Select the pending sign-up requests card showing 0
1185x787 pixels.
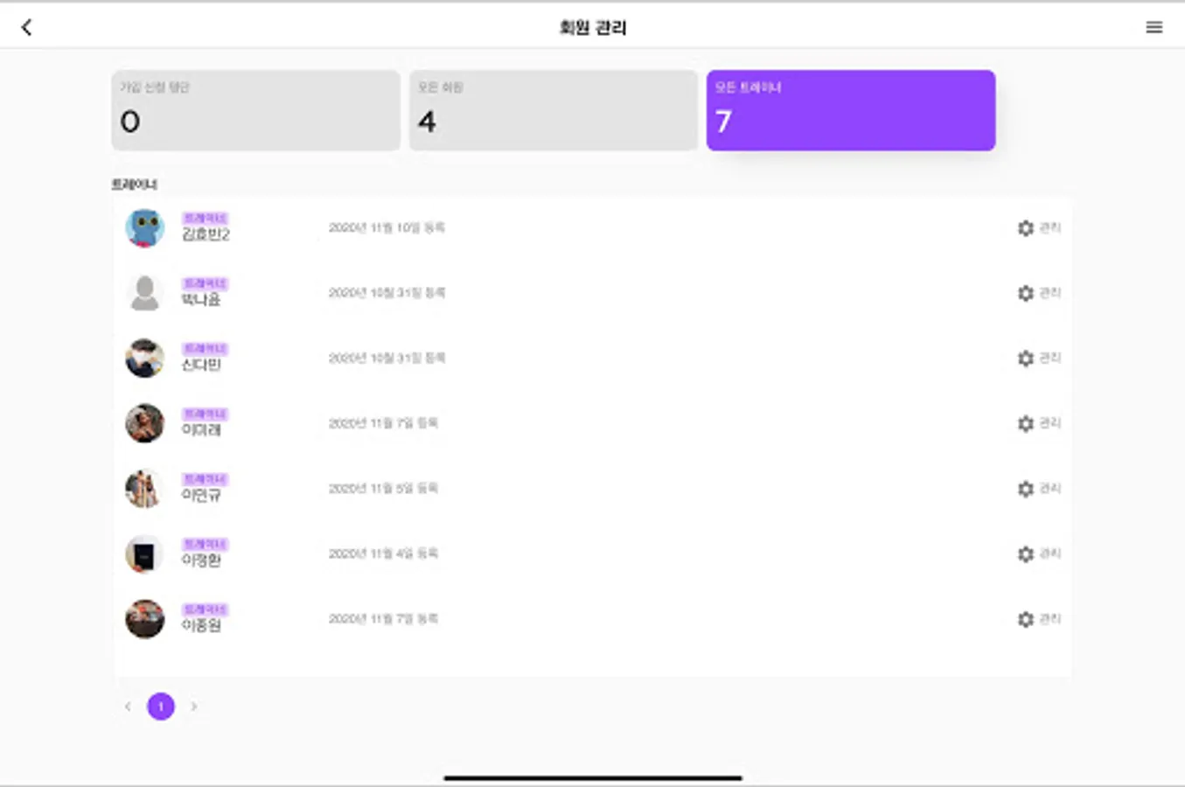(255, 110)
